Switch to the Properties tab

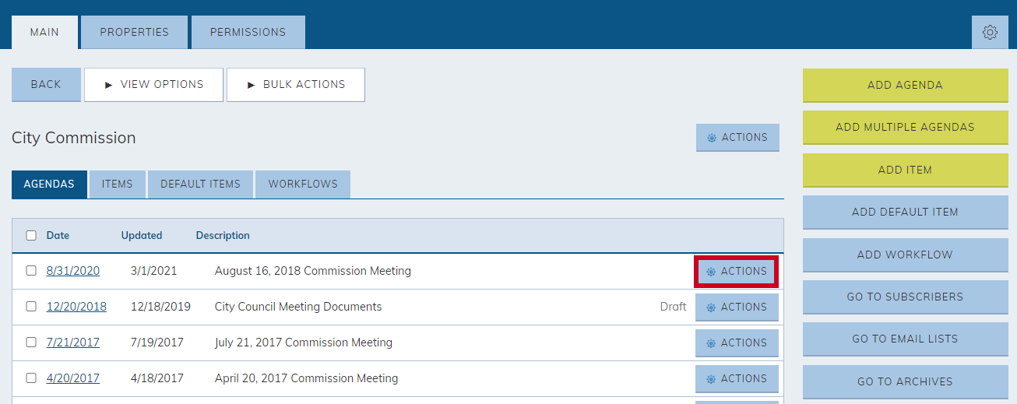point(135,33)
